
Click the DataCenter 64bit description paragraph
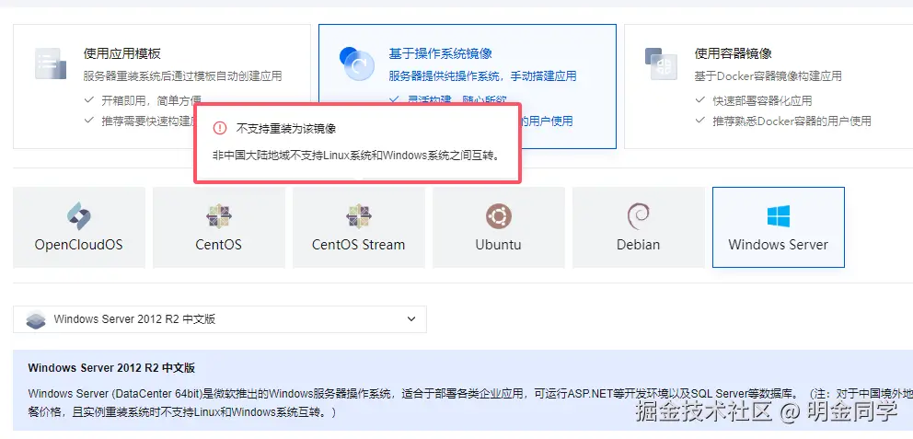(470, 403)
